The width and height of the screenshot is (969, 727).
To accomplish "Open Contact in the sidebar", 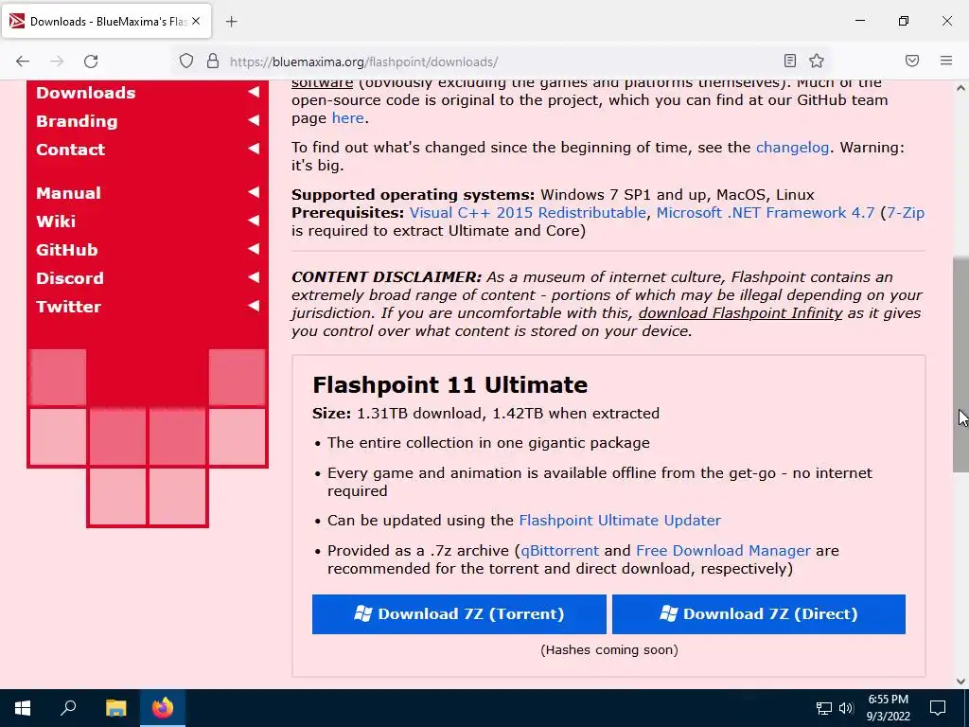I will (70, 150).
